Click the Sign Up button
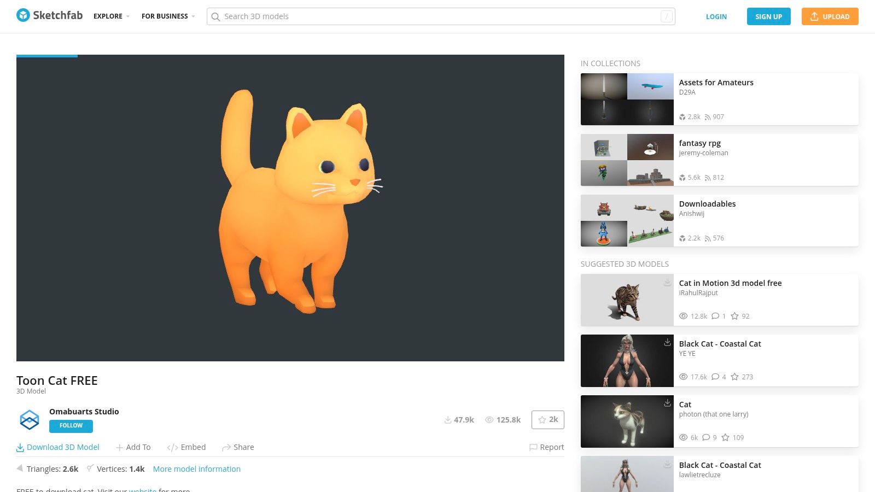875x492 pixels. point(769,16)
